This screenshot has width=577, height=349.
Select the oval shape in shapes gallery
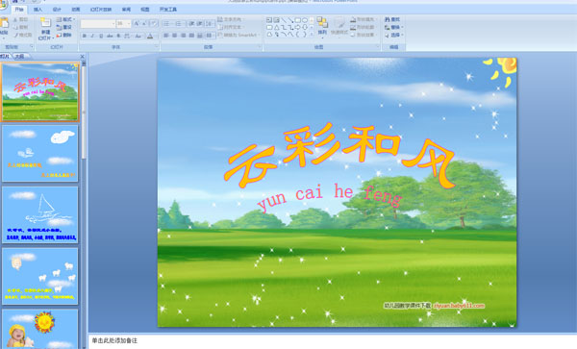[x=305, y=20]
